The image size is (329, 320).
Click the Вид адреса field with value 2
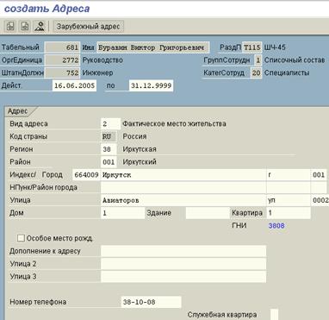pos(110,124)
